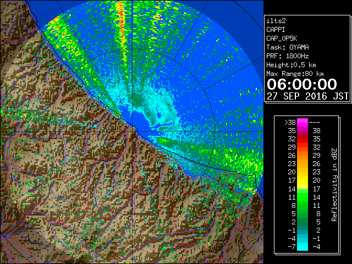Click the red intense echo band at top
This screenshot has width=352, height=264.
(x=122, y=25)
